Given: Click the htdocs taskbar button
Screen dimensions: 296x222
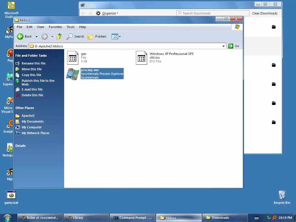Looking at the screenshot, I should [179, 218].
